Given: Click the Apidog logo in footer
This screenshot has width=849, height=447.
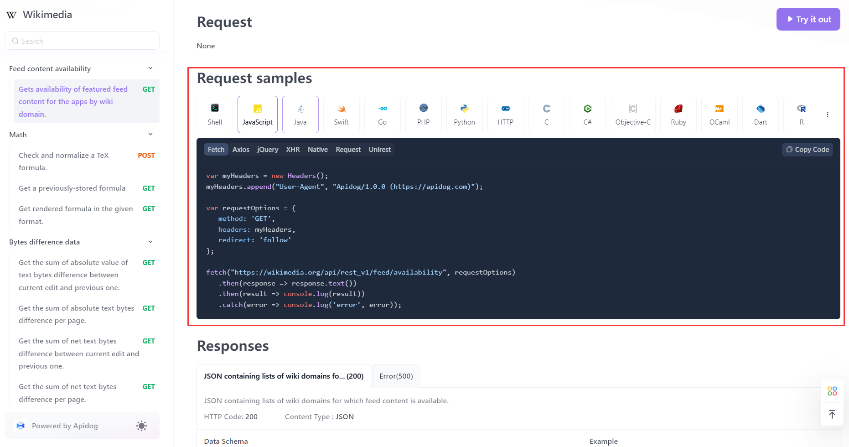Looking at the screenshot, I should [x=21, y=426].
